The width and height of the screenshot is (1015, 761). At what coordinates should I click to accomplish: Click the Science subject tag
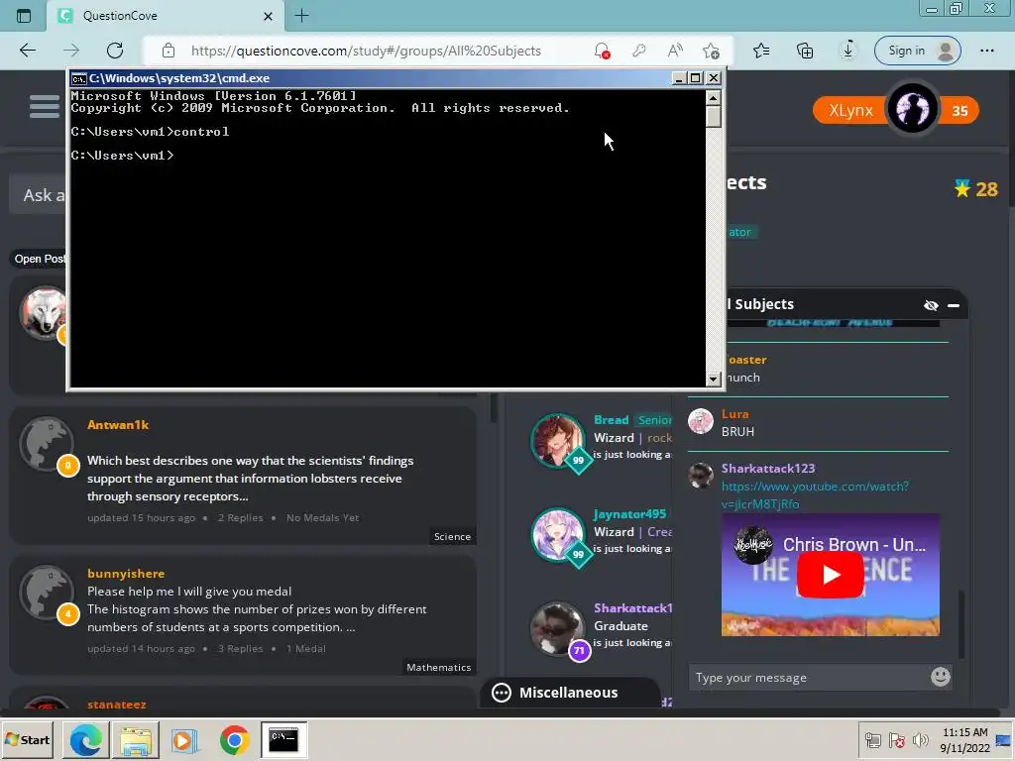coord(452,536)
